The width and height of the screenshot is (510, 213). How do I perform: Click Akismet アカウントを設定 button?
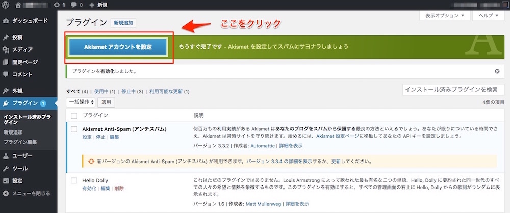click(118, 47)
